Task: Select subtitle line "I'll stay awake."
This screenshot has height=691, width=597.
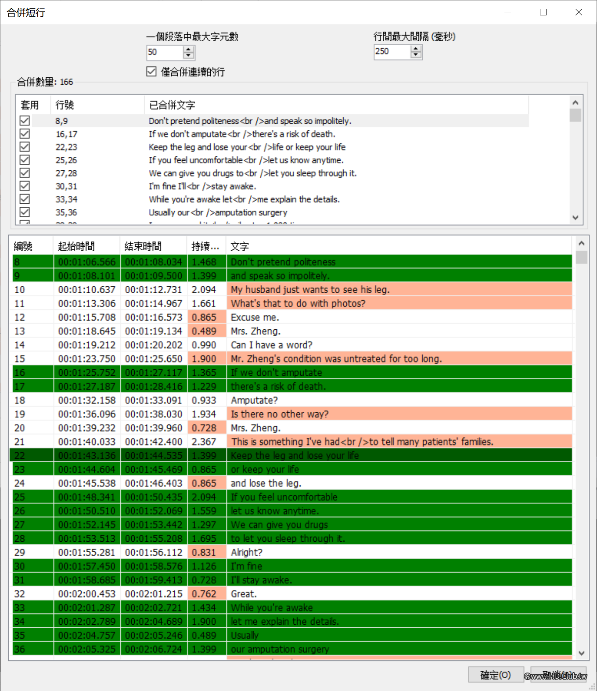Action: click(x=291, y=580)
